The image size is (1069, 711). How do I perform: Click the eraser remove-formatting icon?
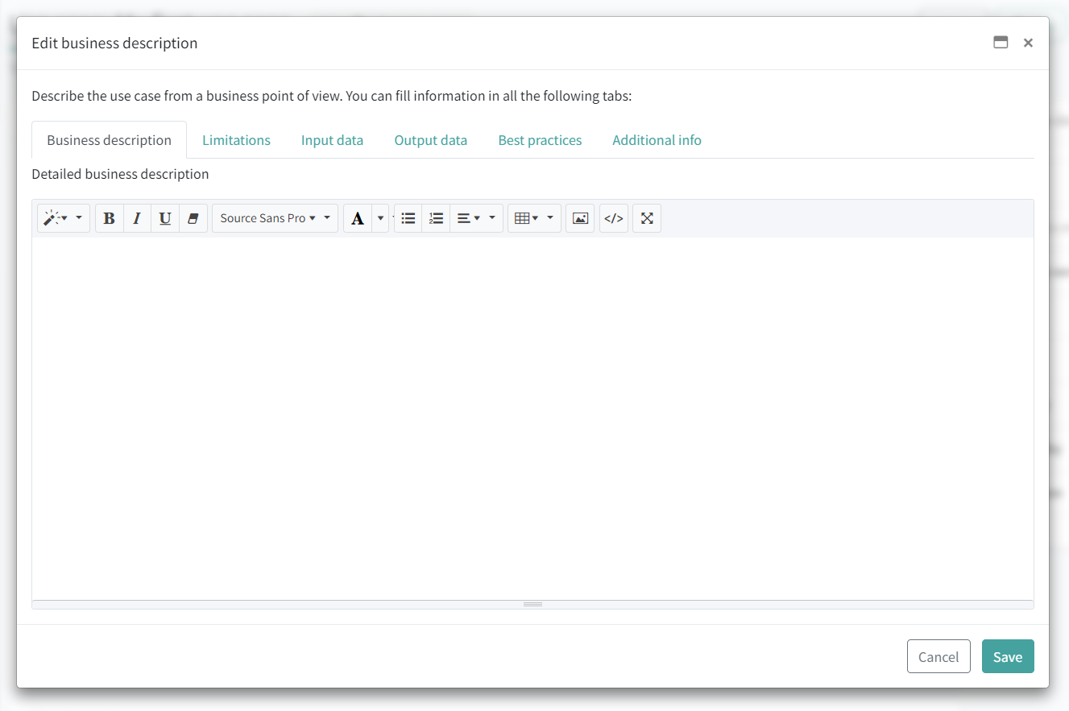pos(193,218)
